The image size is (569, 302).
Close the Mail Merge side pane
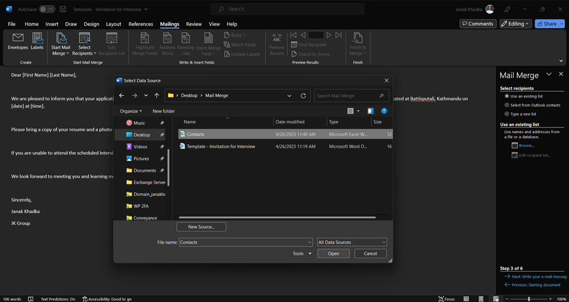[561, 74]
